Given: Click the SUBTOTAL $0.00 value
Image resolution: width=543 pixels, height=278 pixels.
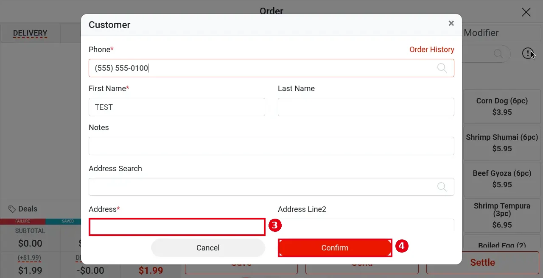Looking at the screenshot, I should click(30, 243).
